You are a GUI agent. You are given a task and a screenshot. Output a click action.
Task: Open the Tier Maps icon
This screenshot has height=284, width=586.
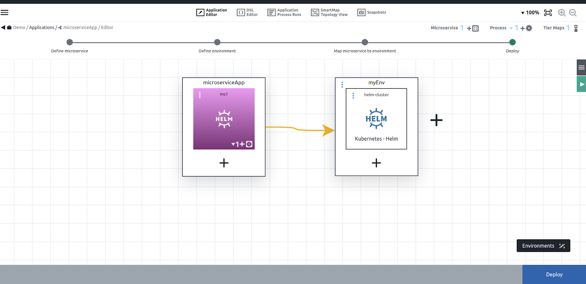coord(576,28)
